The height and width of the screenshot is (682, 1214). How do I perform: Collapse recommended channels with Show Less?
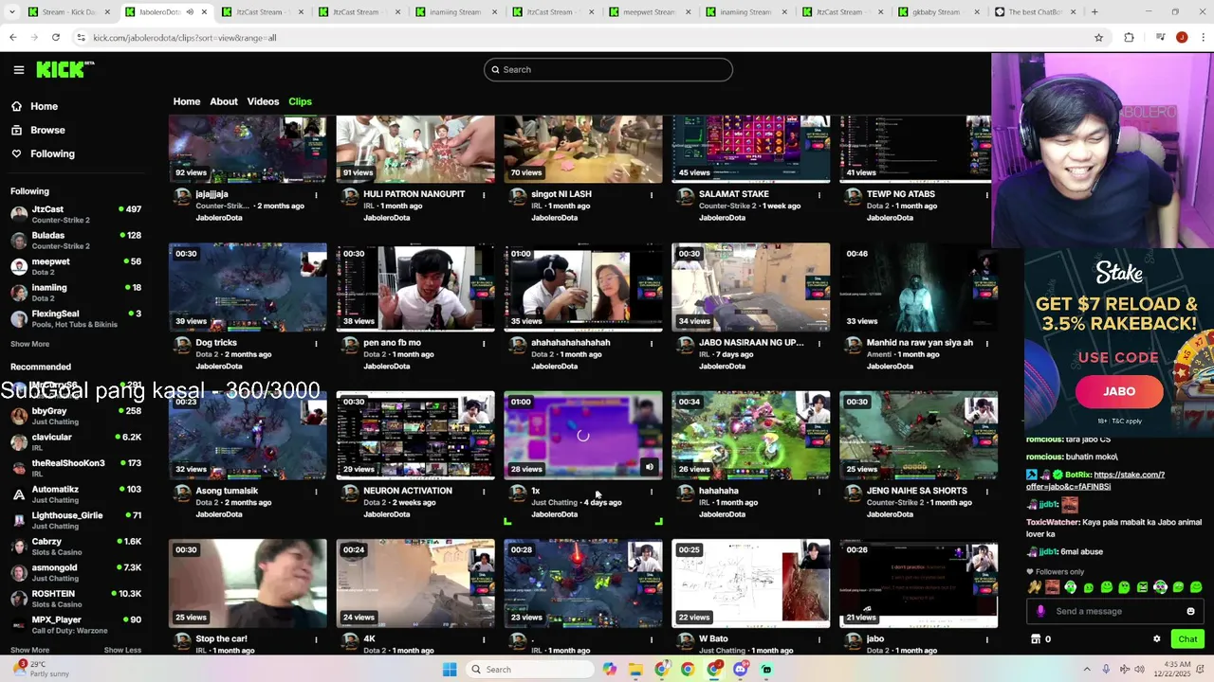point(122,651)
